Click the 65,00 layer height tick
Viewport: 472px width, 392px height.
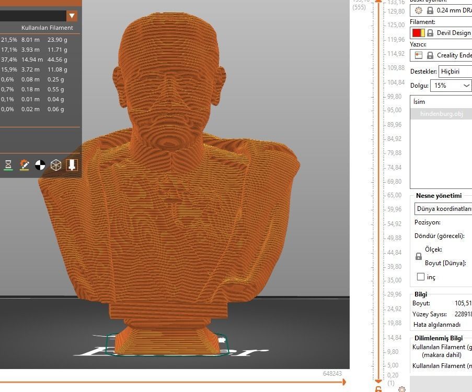coord(394,195)
